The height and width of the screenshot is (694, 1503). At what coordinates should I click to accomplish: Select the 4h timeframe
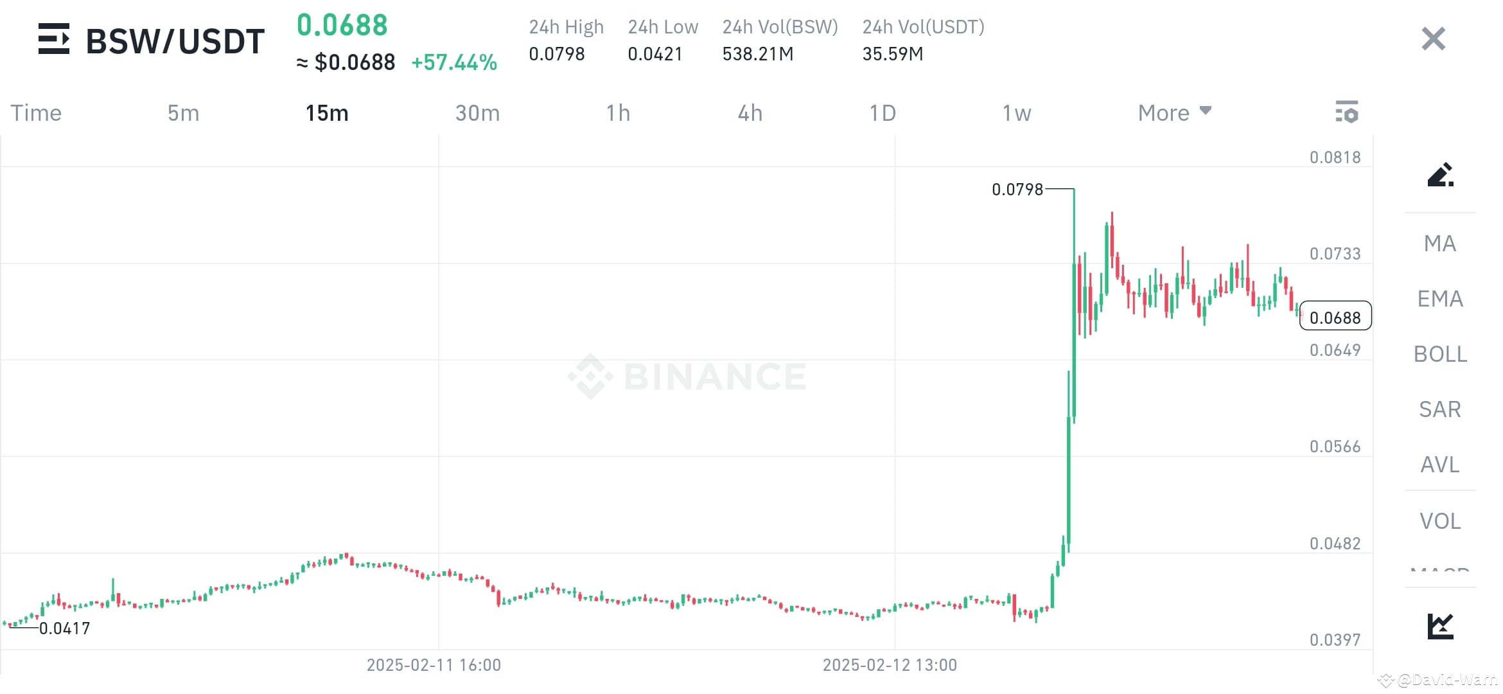[x=749, y=112]
